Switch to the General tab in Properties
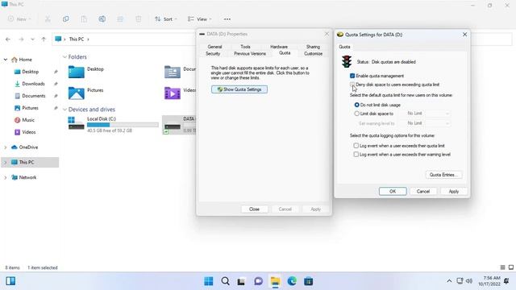 tap(214, 47)
